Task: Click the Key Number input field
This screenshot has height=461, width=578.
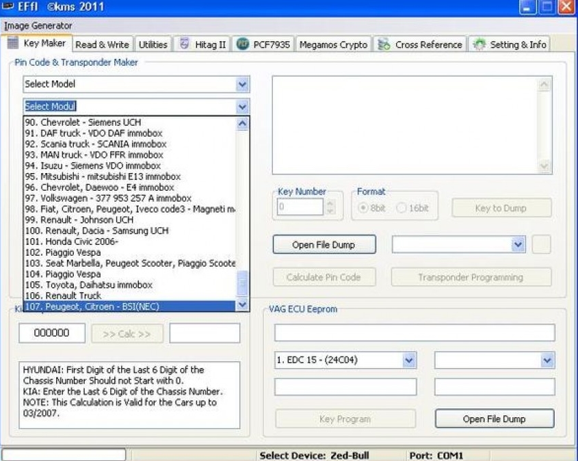Action: click(300, 207)
